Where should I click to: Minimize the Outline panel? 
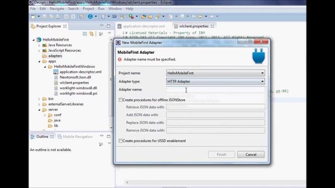pyautogui.click(x=102, y=136)
